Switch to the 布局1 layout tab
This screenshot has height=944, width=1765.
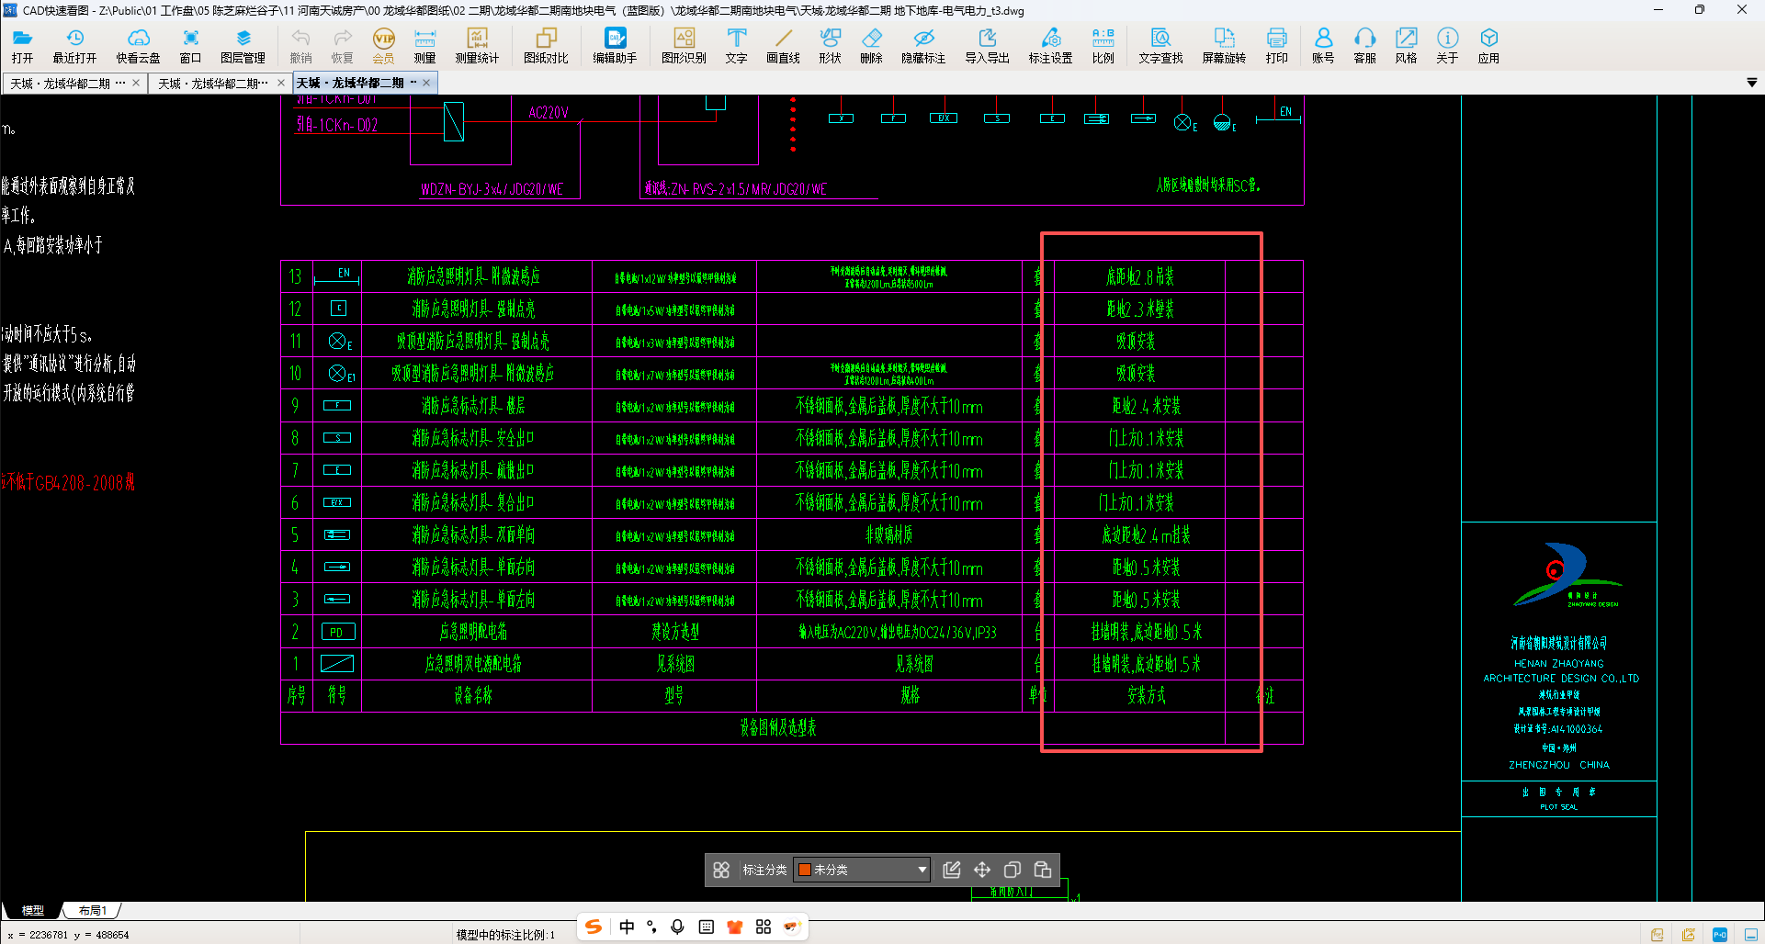[92, 911]
